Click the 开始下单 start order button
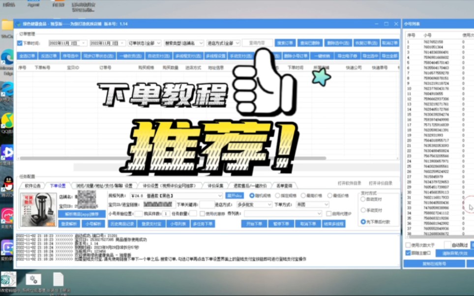The height and width of the screenshot is (296, 474). [255, 223]
